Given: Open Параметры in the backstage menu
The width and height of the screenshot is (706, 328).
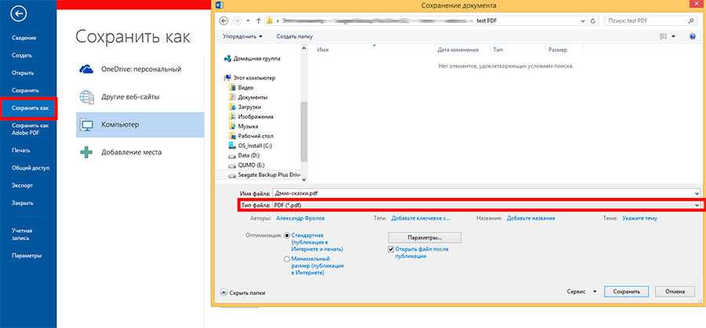Looking at the screenshot, I should (27, 256).
